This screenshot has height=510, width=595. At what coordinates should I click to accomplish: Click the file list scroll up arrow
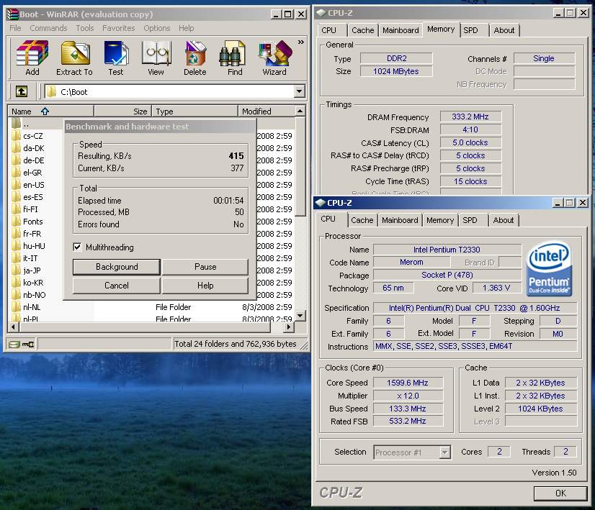click(300, 111)
